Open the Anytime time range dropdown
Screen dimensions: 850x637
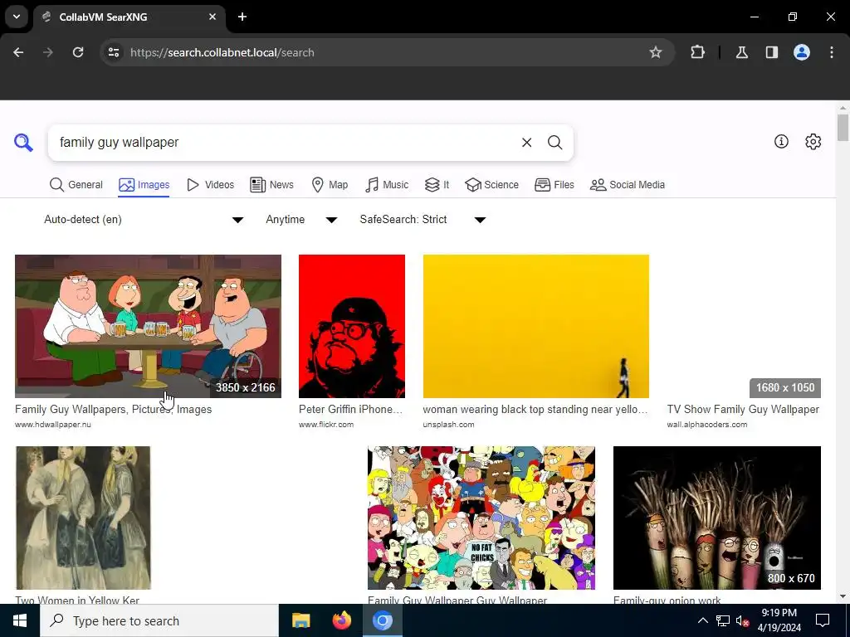[301, 219]
